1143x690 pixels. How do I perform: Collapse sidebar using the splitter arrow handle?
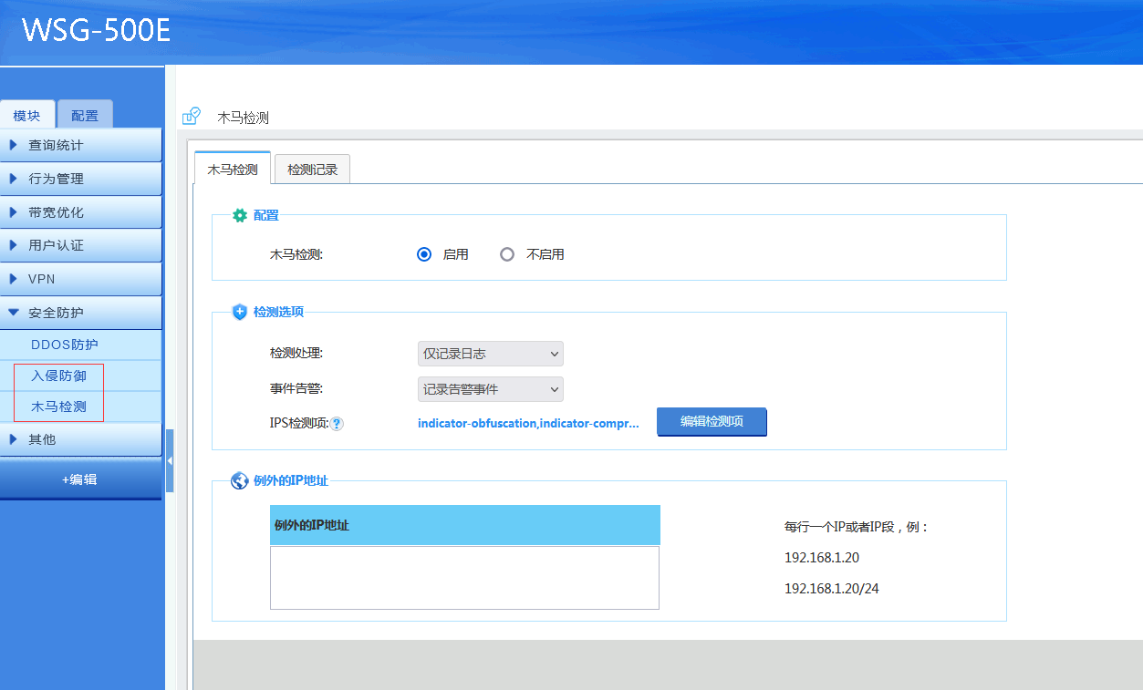tap(170, 461)
